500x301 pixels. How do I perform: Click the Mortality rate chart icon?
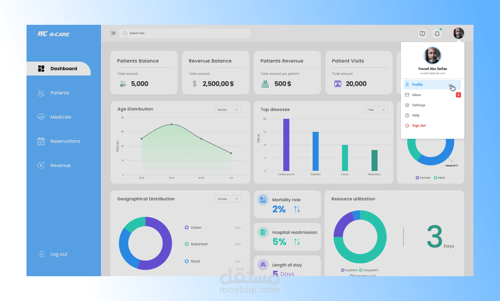point(263,200)
